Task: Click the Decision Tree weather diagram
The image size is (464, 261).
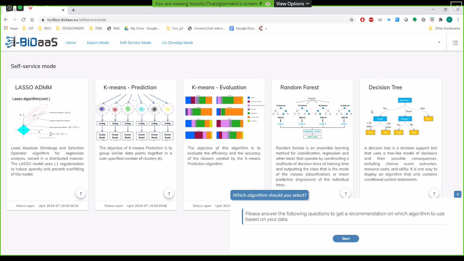Action: pos(400,116)
